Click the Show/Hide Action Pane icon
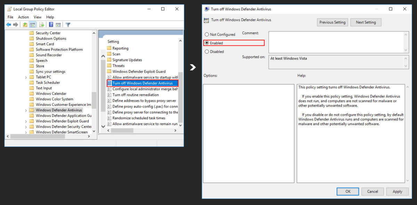The width and height of the screenshot is (417, 205). [x=58, y=25]
